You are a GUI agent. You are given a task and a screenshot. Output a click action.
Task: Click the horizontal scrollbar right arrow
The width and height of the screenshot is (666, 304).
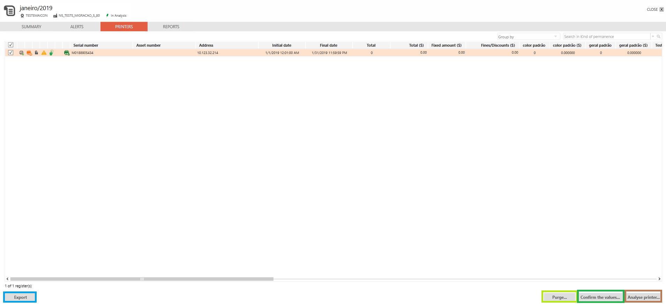[659, 279]
